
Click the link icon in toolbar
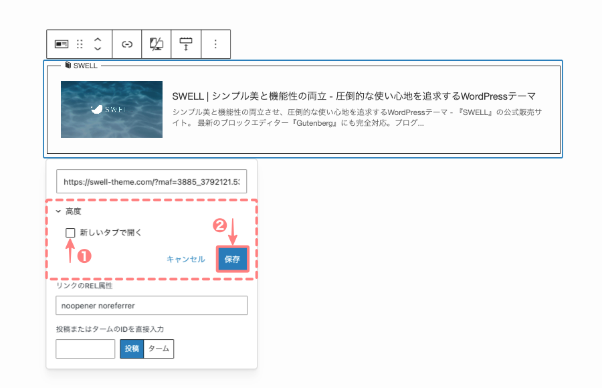(x=126, y=44)
